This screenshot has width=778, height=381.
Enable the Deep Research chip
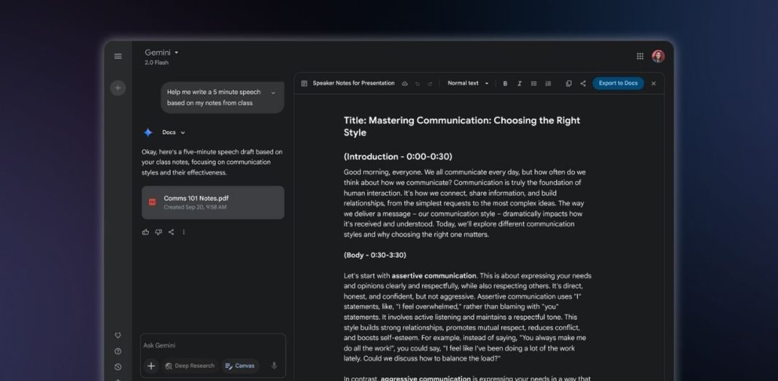click(x=190, y=366)
